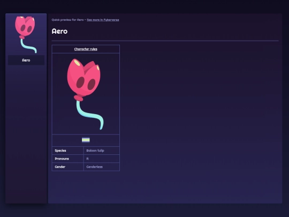The height and width of the screenshot is (217, 289).
Task: Click the 'Baloon tulip' species value
Action: (x=95, y=151)
